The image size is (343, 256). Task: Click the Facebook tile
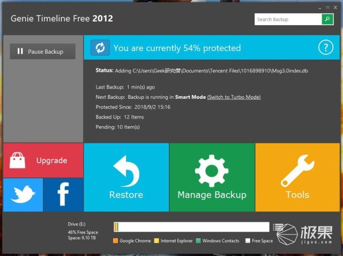[63, 195]
